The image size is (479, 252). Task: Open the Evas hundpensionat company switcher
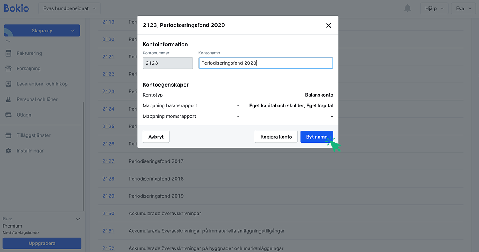[x=69, y=8]
